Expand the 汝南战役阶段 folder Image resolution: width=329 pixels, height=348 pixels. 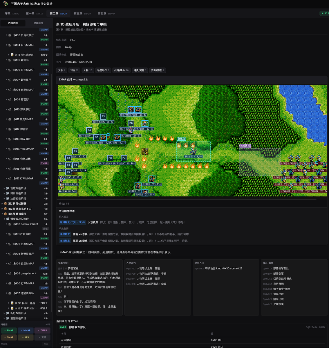tap(4, 199)
